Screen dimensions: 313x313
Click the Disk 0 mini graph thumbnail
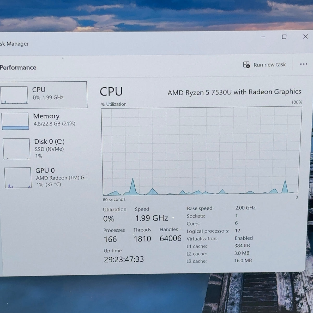(x=16, y=149)
